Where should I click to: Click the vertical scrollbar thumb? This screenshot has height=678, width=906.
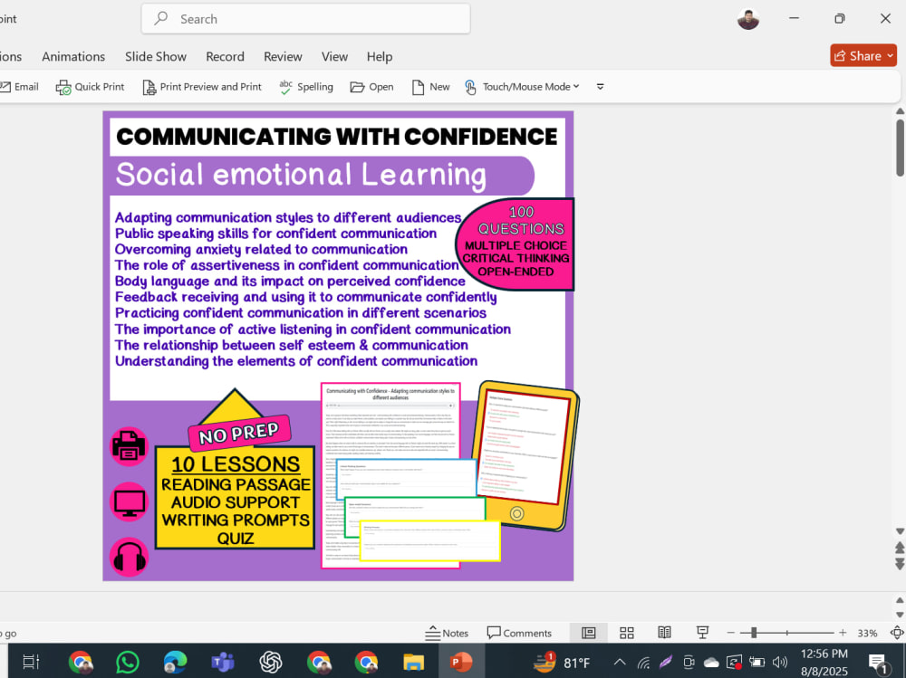[901, 148]
